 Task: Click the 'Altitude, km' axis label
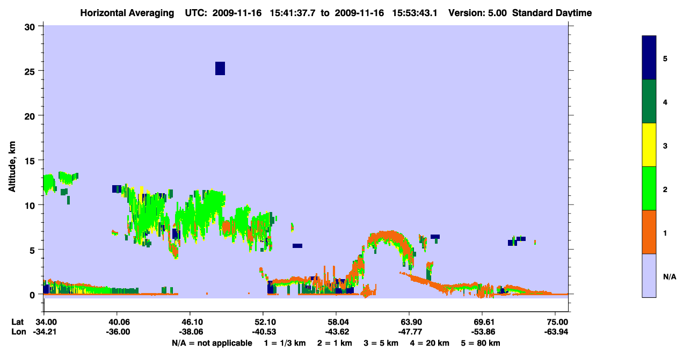(x=12, y=166)
